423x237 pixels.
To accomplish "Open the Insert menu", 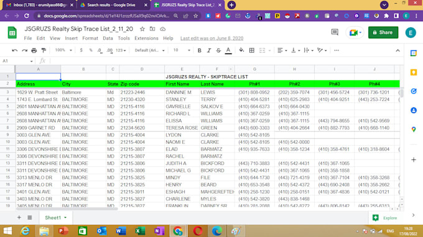I will click(71, 38).
